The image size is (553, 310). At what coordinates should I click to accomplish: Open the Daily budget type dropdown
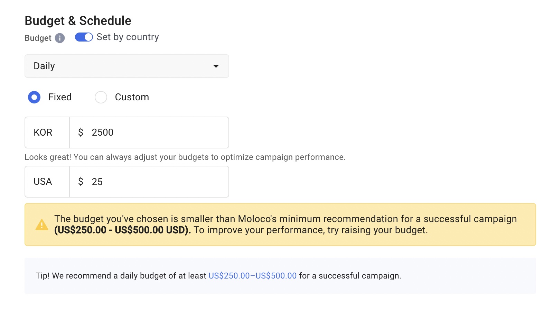127,66
